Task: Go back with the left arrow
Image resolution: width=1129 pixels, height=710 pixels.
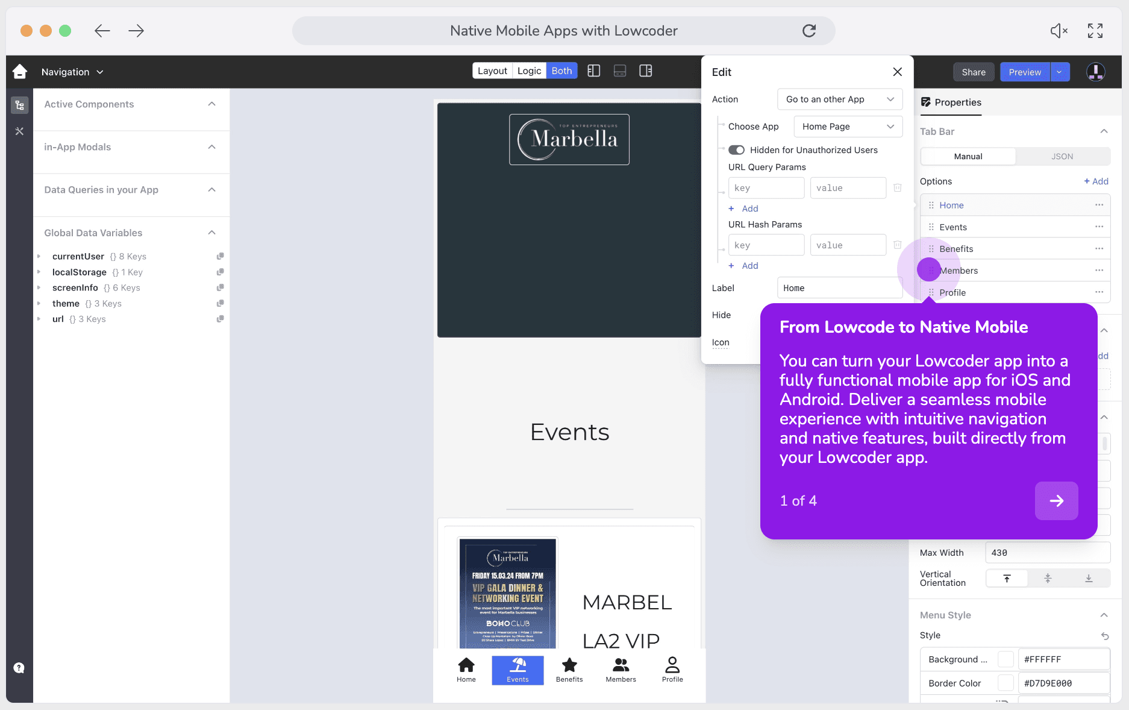Action: [x=102, y=31]
